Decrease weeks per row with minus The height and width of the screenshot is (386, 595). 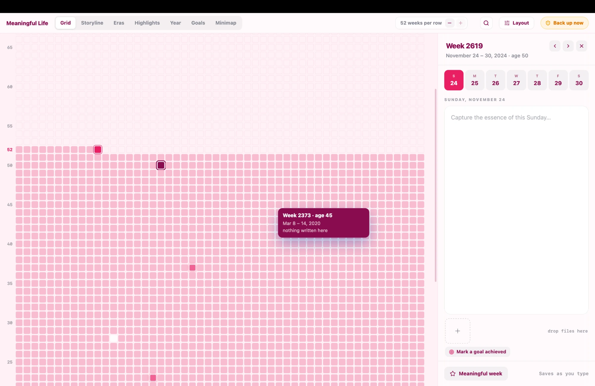pyautogui.click(x=450, y=23)
